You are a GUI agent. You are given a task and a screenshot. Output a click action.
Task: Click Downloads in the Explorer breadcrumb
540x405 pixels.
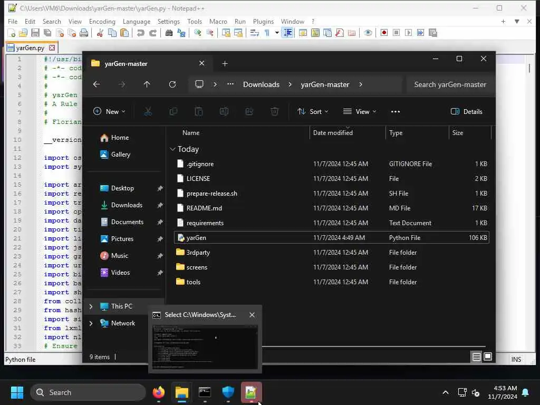[261, 85]
